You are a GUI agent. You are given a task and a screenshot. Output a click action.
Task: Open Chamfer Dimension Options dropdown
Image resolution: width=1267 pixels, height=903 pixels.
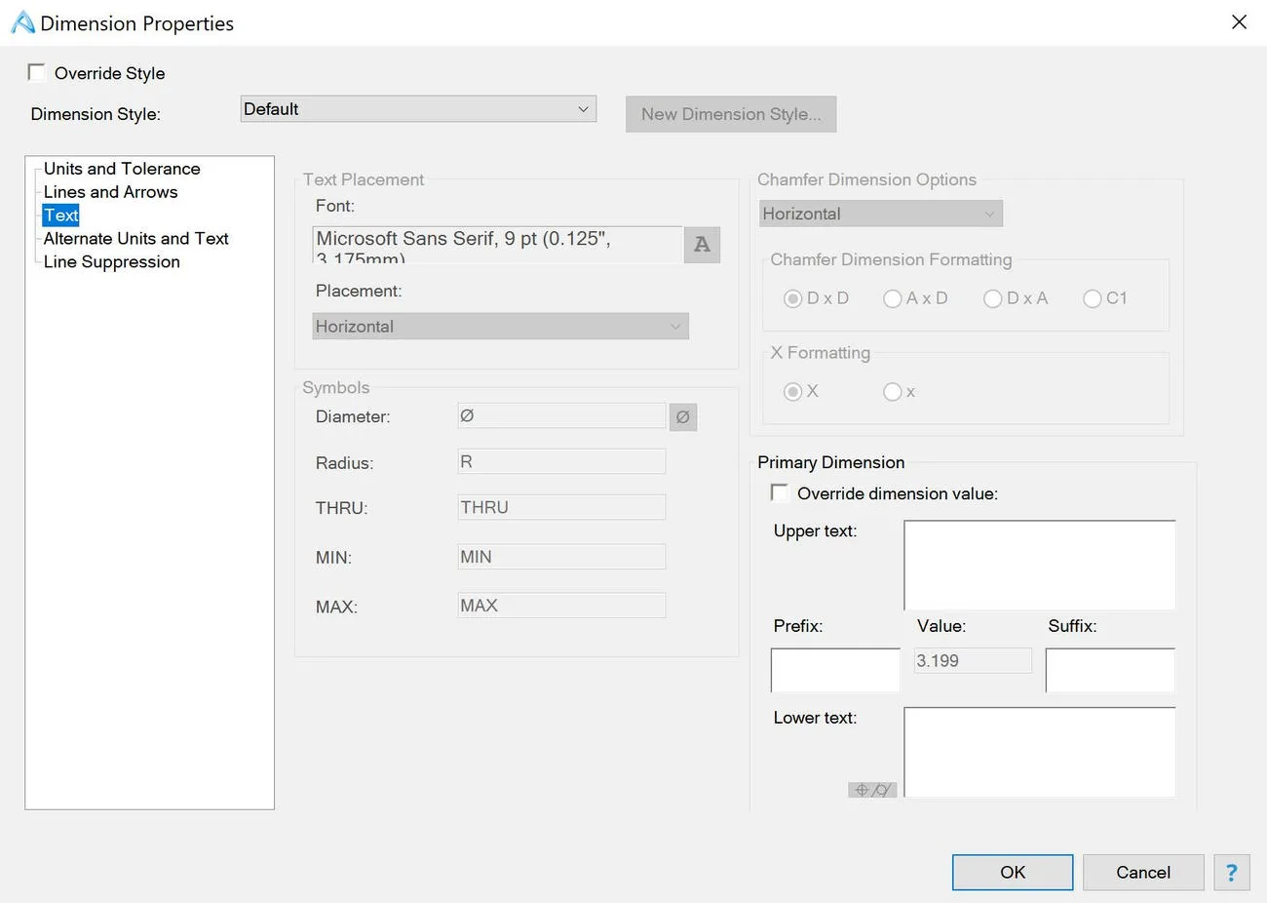point(881,214)
